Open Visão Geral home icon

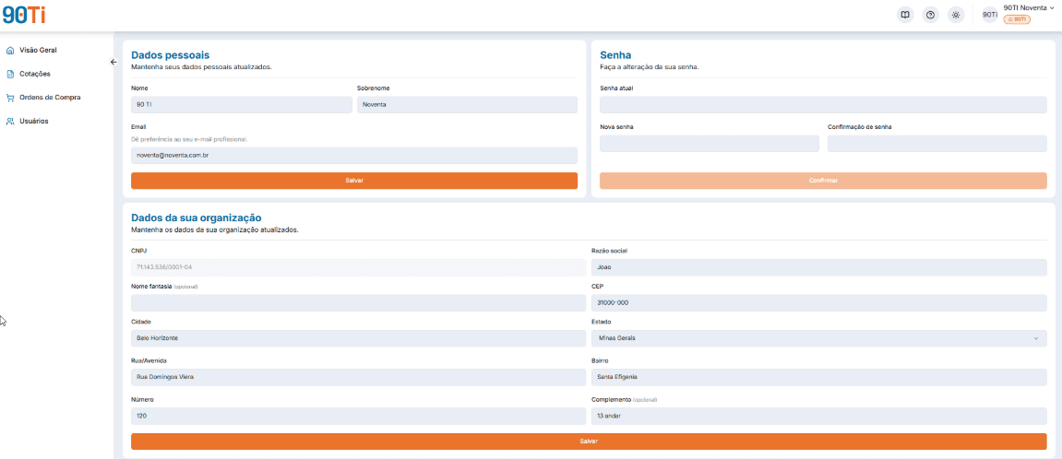click(x=10, y=50)
